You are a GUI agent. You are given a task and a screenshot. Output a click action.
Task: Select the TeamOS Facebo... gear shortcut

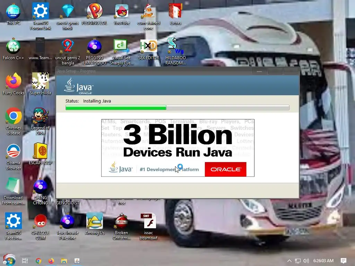(13, 226)
